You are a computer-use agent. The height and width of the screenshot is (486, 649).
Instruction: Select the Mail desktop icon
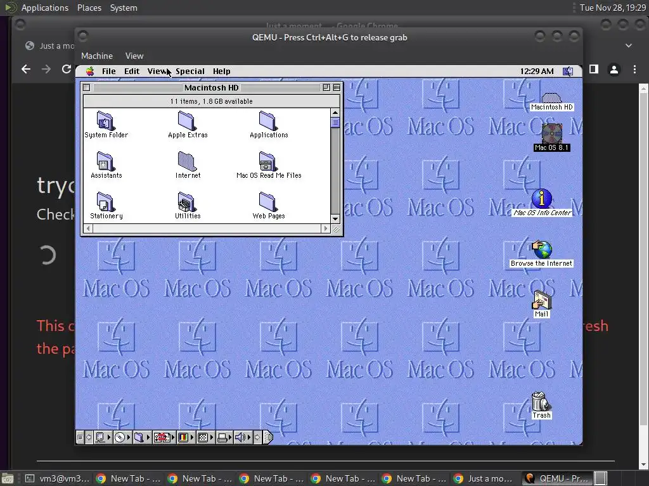click(x=541, y=304)
